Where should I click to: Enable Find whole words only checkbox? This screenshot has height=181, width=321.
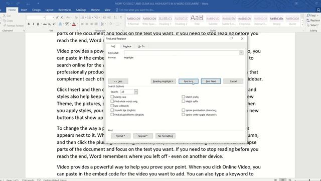pos(112,101)
